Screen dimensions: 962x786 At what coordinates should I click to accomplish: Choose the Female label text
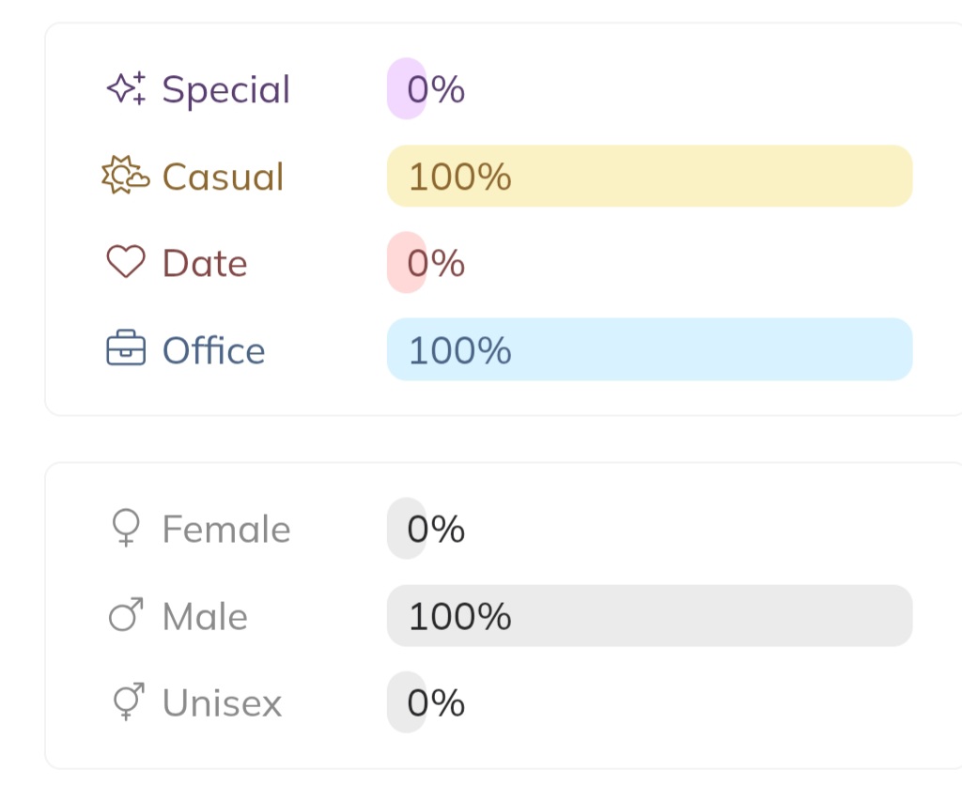[226, 530]
